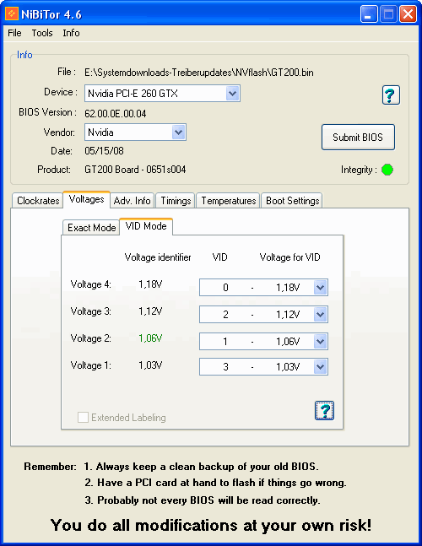Open the Voltage 3 VID dropdown arrow
Viewport: 422px width, 546px height.
(320, 315)
